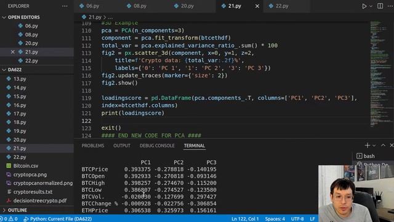The height and width of the screenshot is (222, 394).
Task: Create a new terminal with plus icon
Action: (x=368, y=146)
